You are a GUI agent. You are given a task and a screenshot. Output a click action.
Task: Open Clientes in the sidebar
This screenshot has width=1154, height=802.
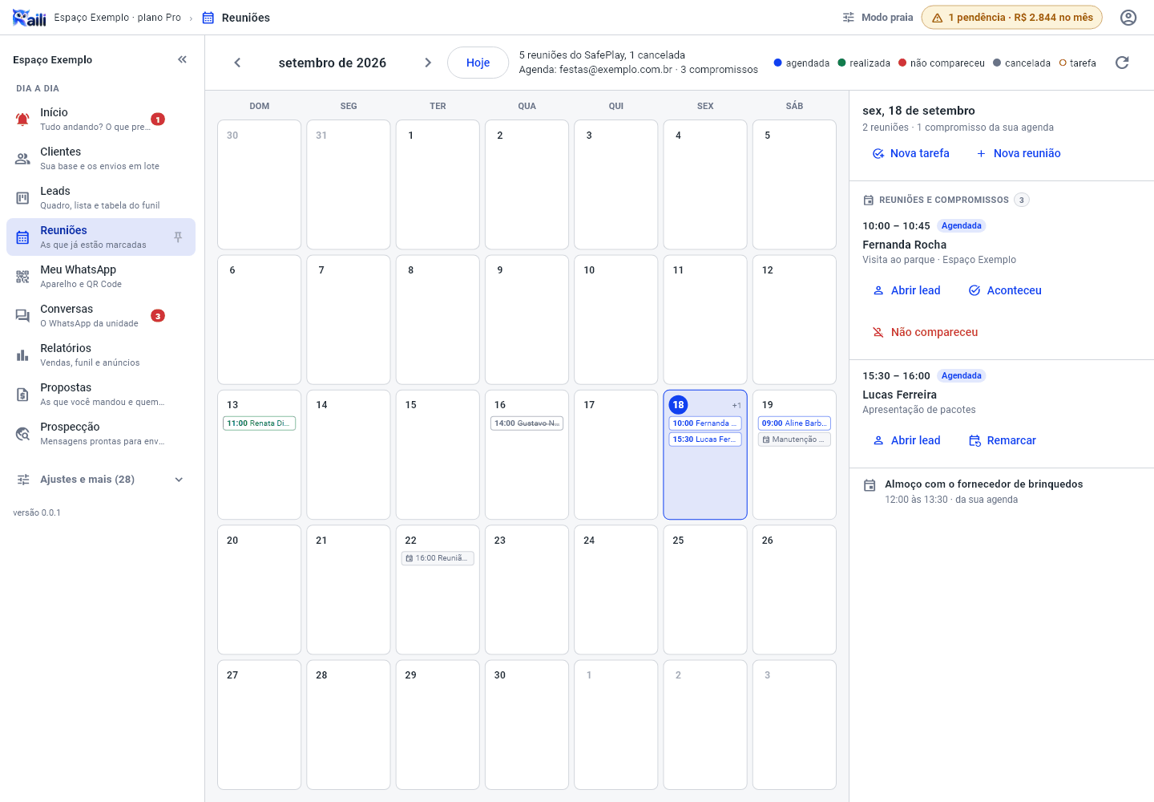(101, 159)
